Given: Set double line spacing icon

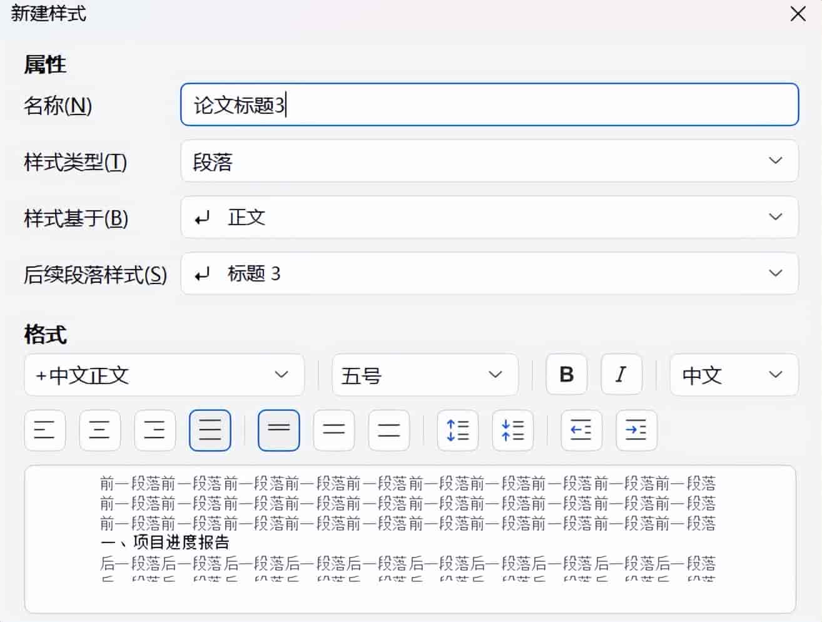Looking at the screenshot, I should pos(389,431).
